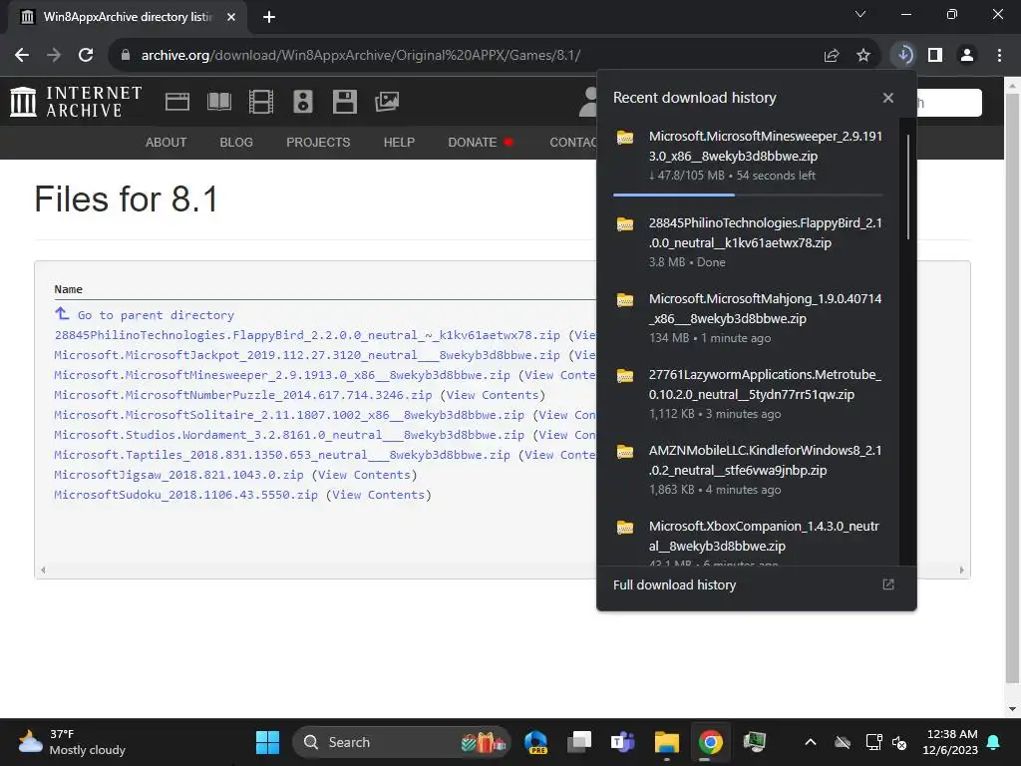Open a new browser tab
Screen dimensions: 1021x766
pos(269,17)
